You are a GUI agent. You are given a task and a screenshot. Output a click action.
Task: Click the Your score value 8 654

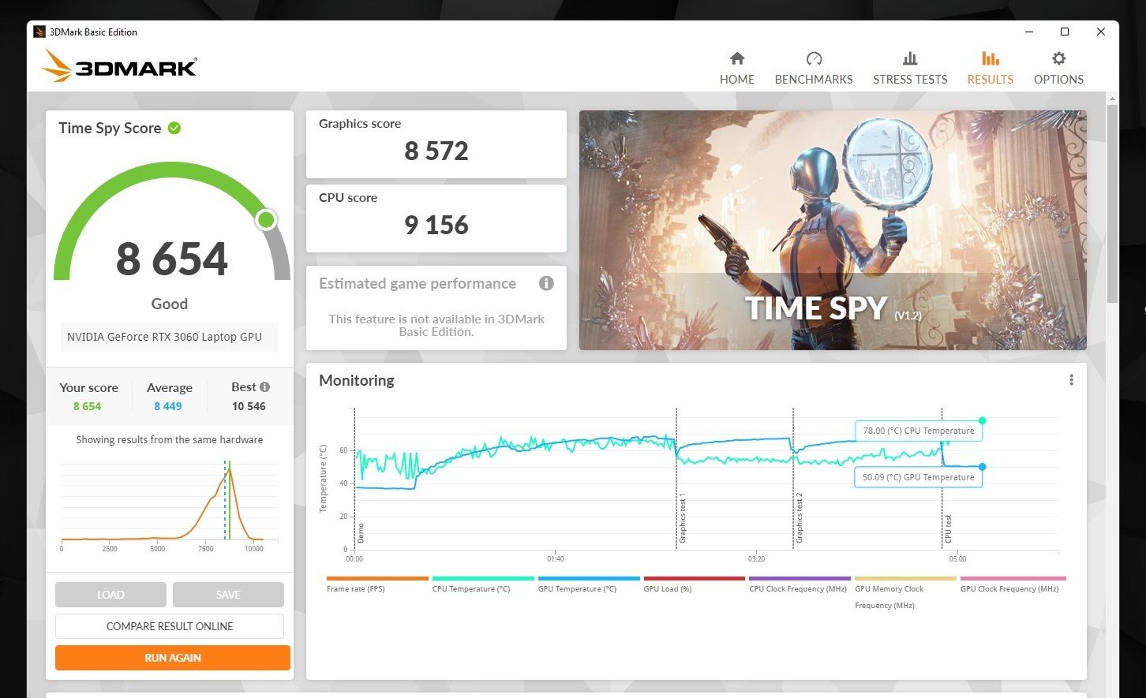point(88,406)
